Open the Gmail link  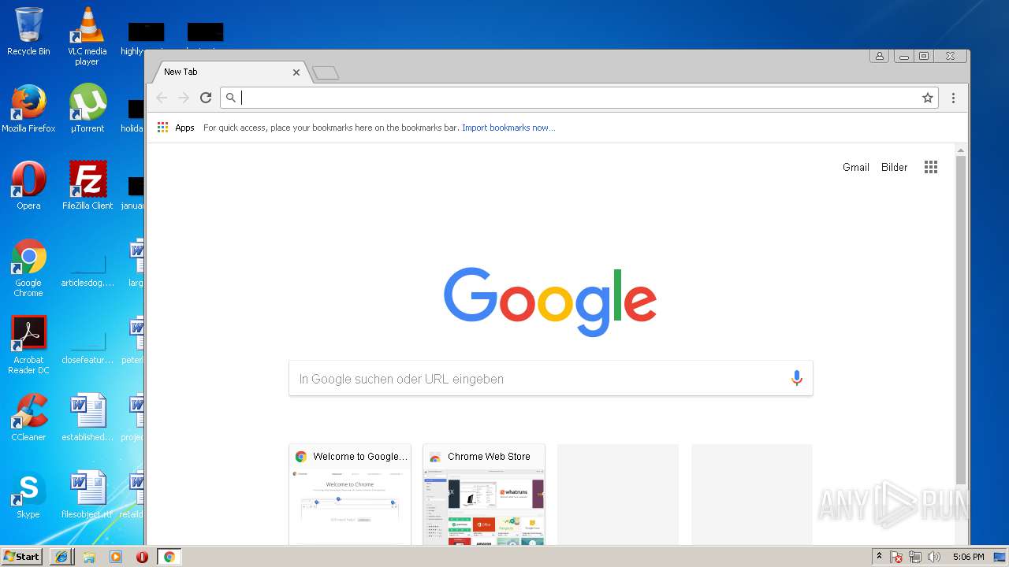pyautogui.click(x=856, y=167)
